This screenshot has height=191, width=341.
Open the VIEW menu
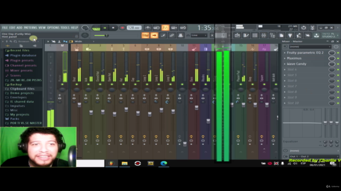[x=42, y=28]
